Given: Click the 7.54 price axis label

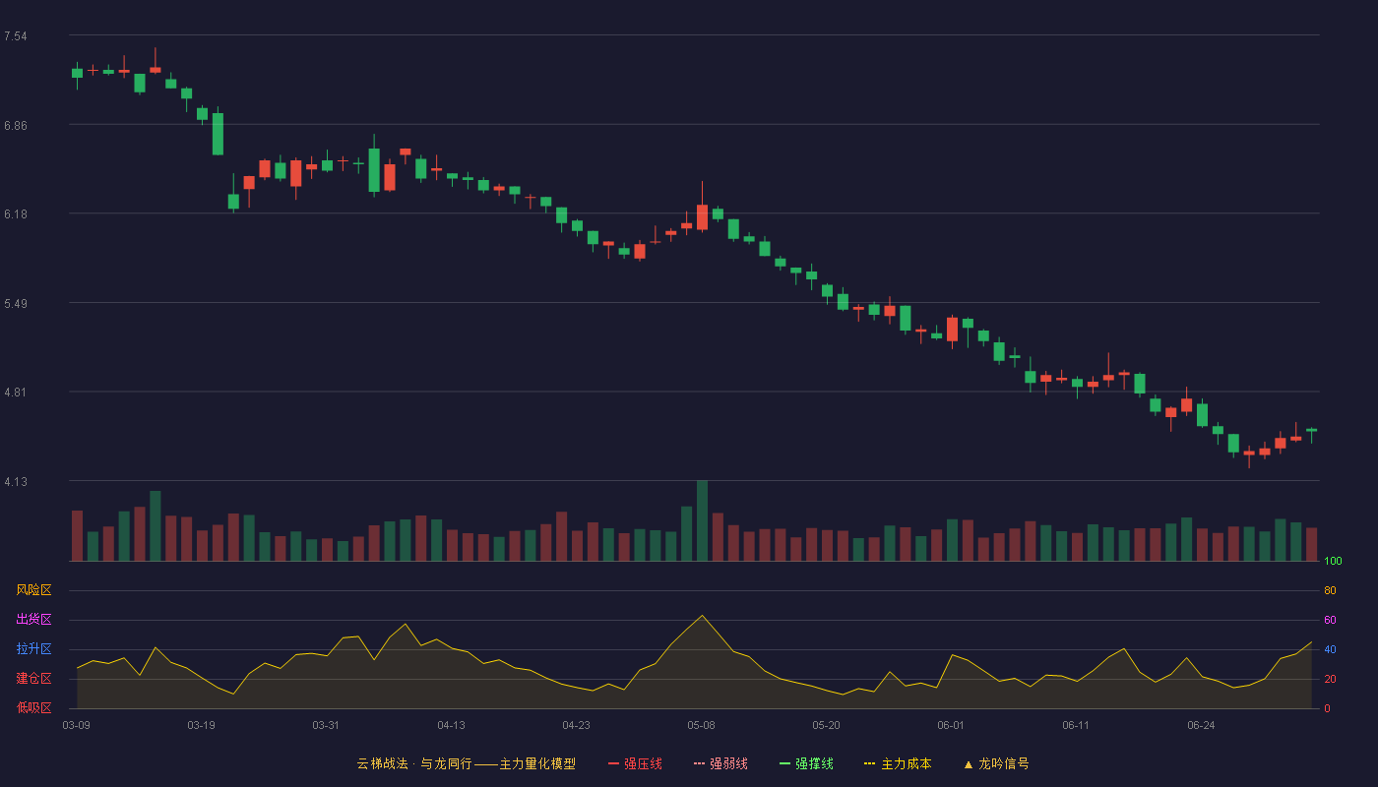Looking at the screenshot, I should point(16,36).
